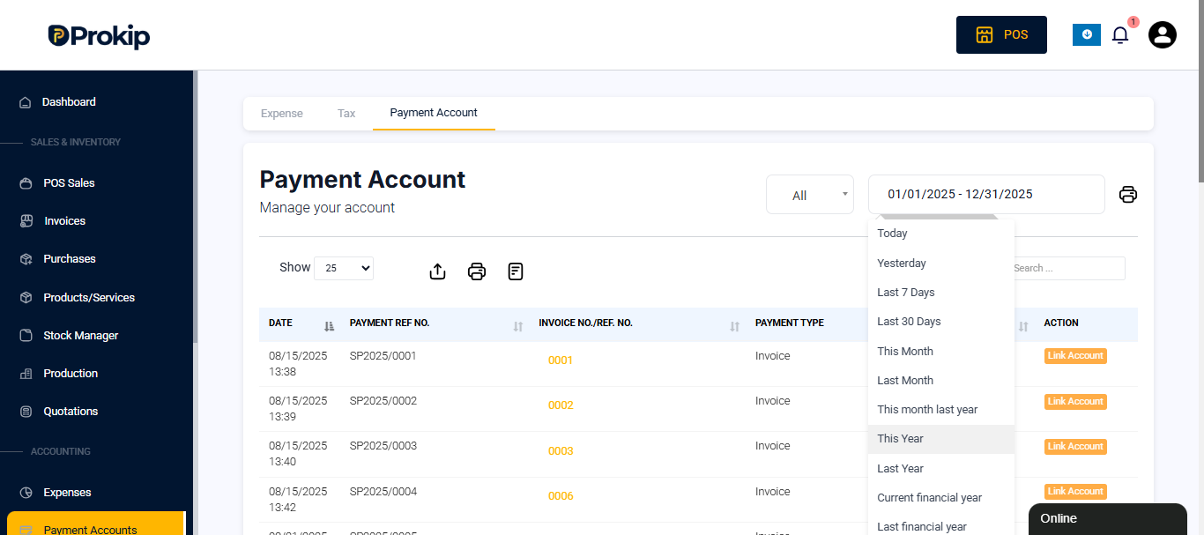Choose This Year range
The width and height of the screenshot is (1204, 535).
click(941, 439)
